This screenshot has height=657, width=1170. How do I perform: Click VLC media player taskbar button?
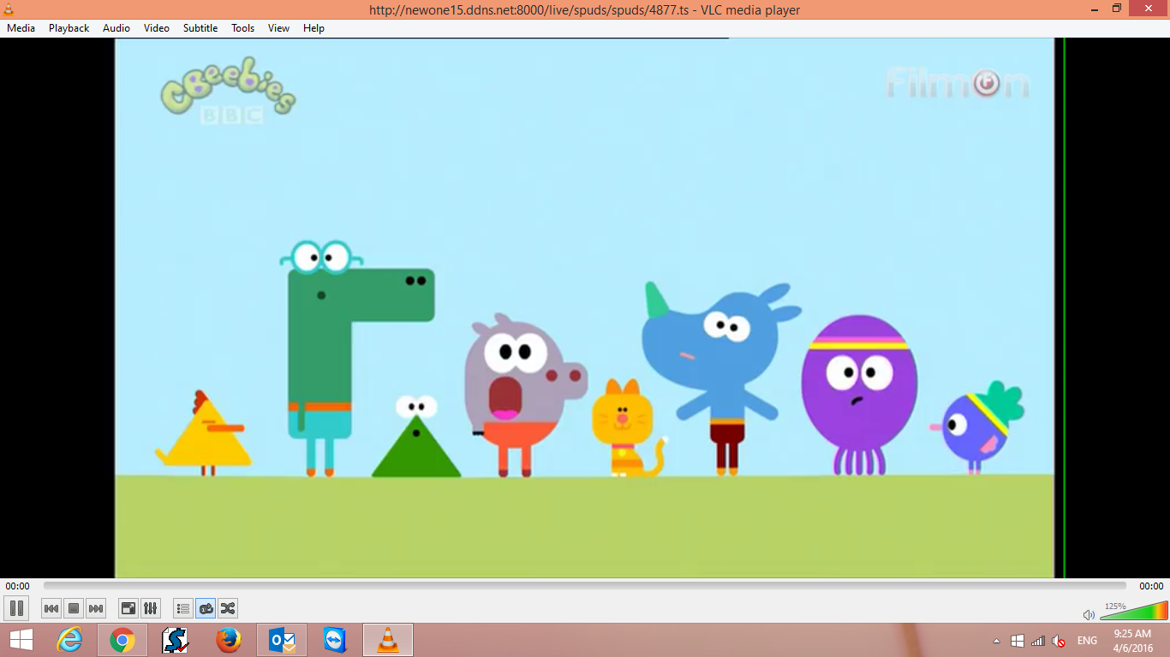tap(388, 640)
